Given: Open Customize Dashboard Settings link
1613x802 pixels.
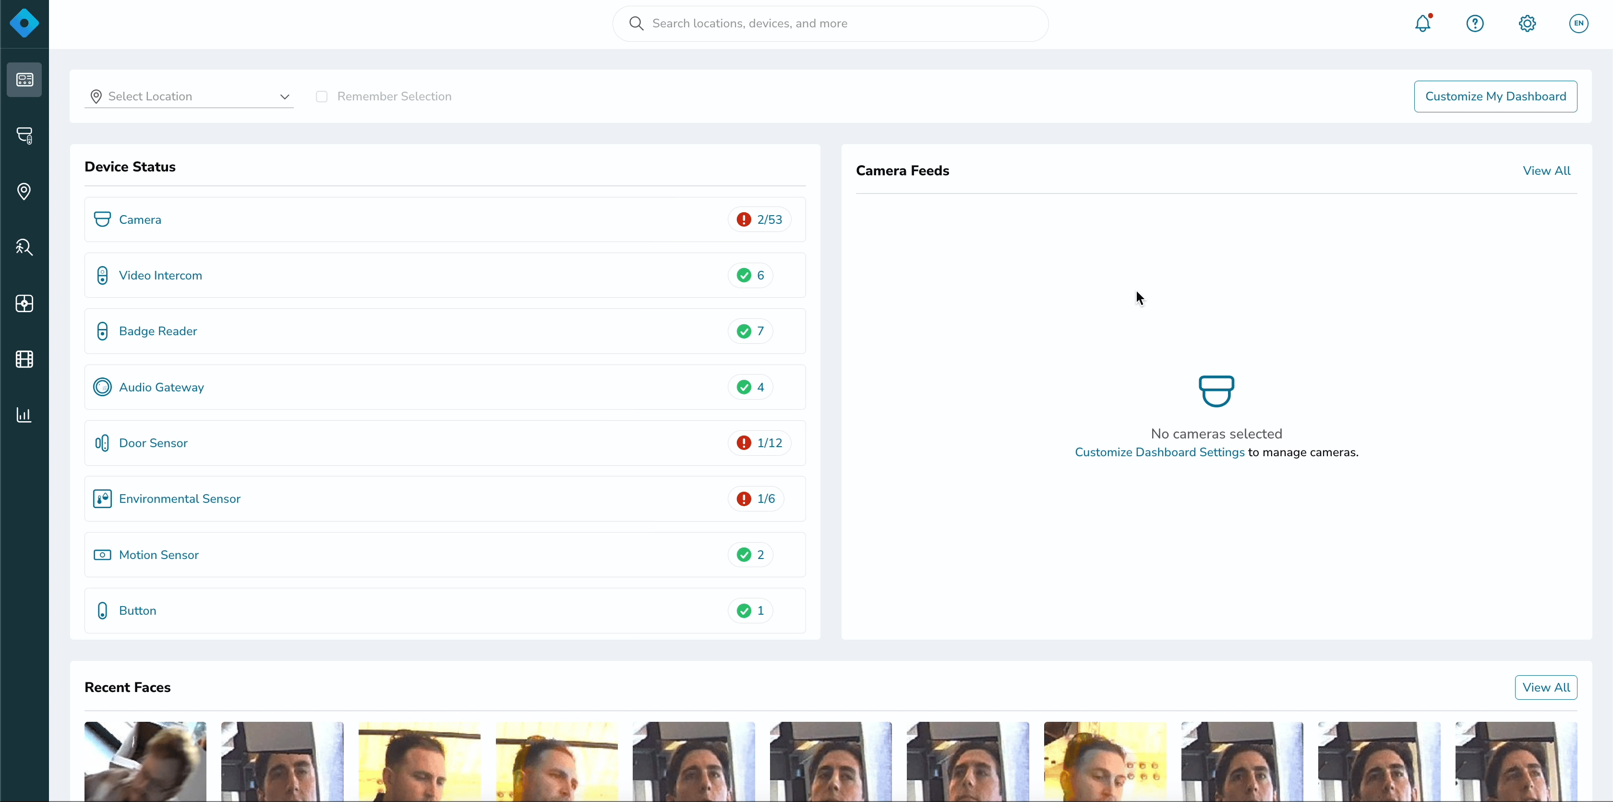Looking at the screenshot, I should 1160,452.
